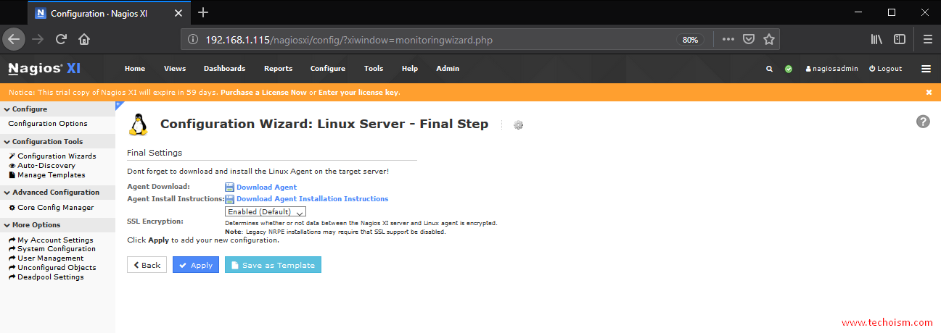Click the Download Agent link
The image size is (941, 333).
(x=266, y=187)
